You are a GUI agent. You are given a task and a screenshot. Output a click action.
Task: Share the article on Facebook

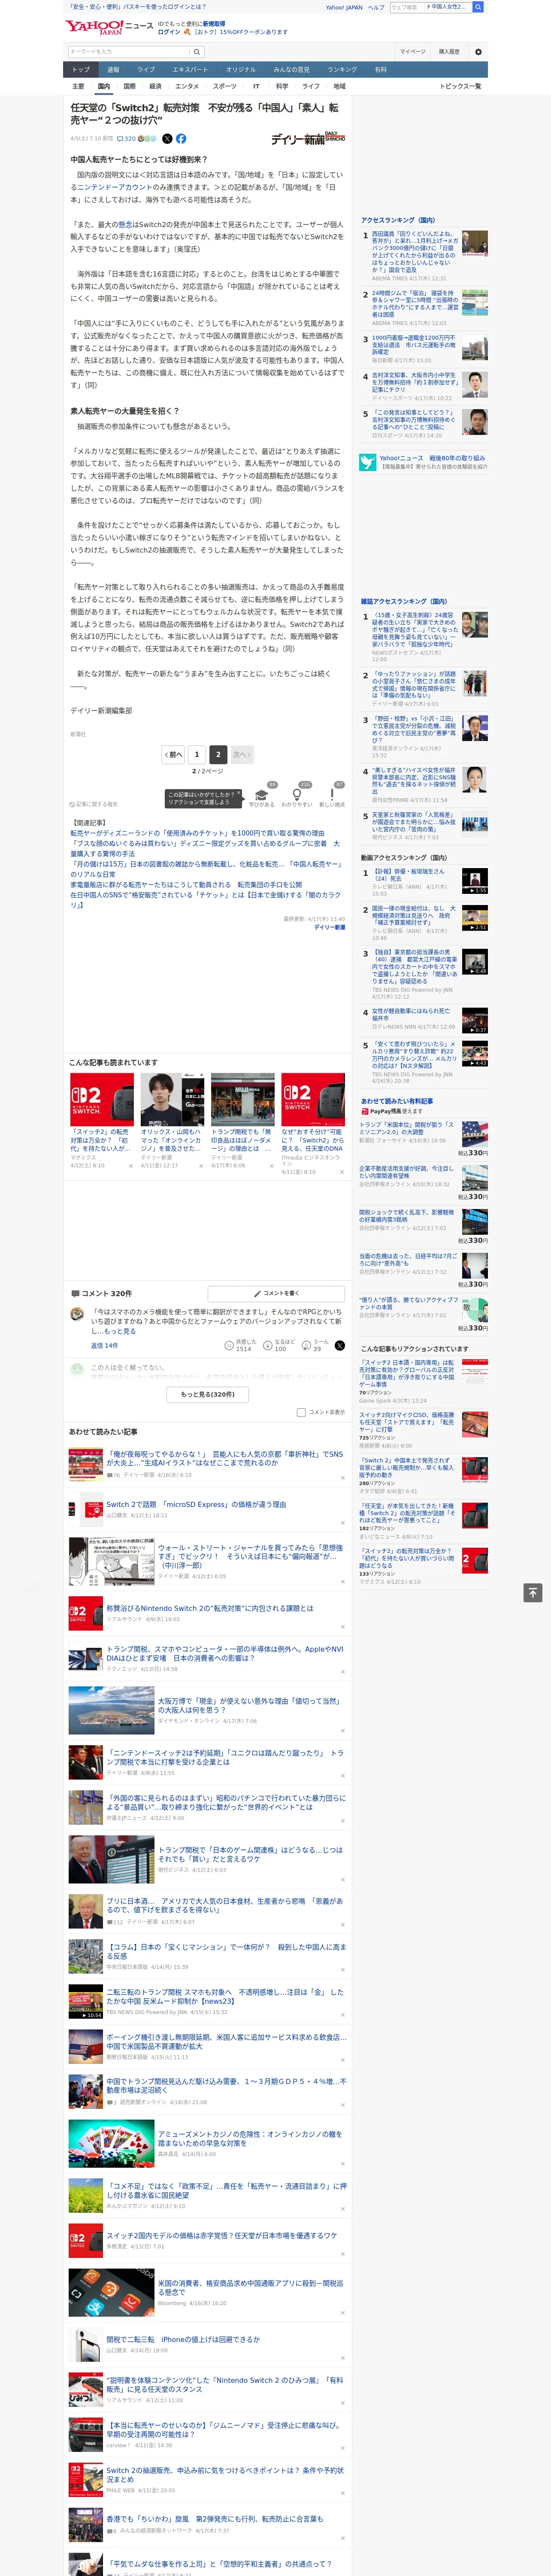tap(181, 139)
